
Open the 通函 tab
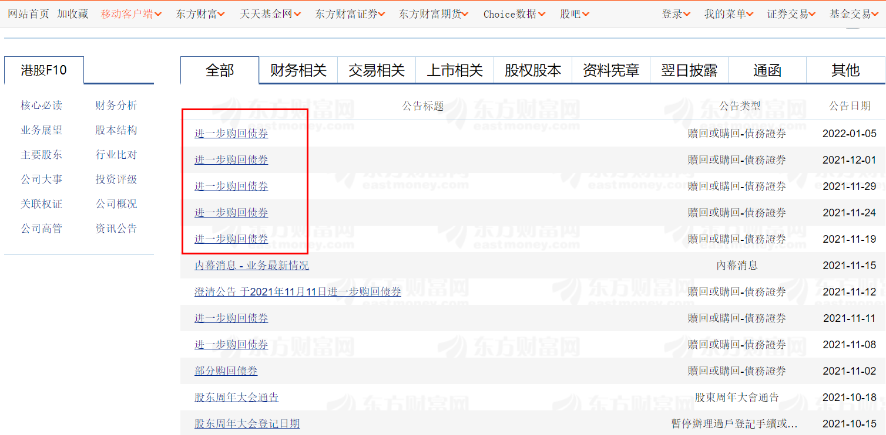click(x=767, y=70)
